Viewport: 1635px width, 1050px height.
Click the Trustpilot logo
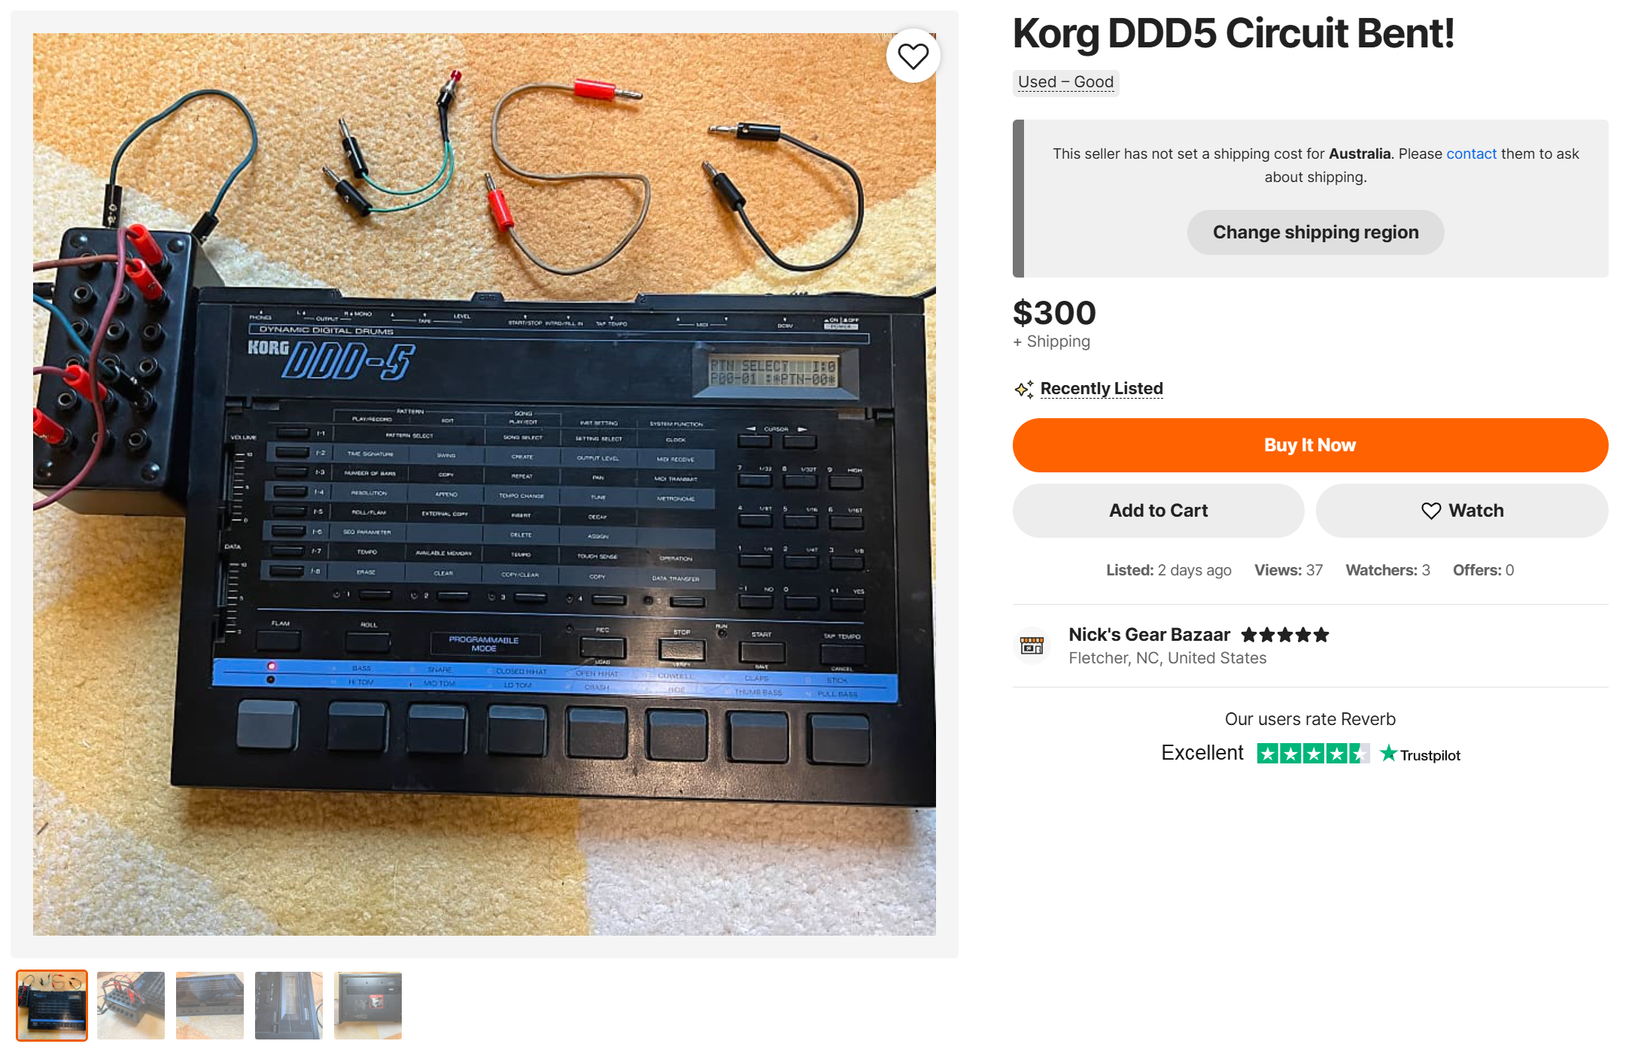point(1421,754)
